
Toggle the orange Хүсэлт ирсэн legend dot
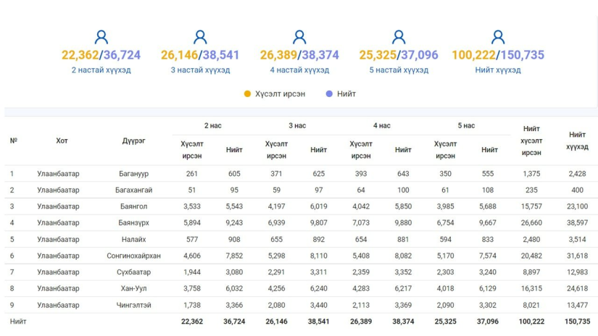click(247, 93)
